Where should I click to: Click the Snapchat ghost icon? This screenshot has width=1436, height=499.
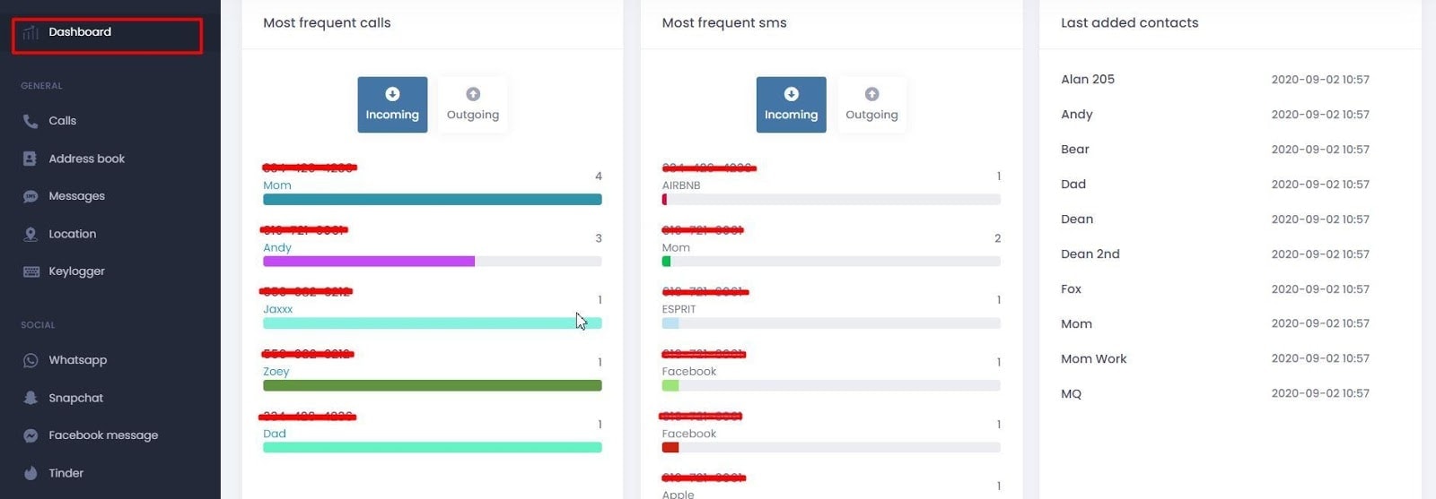pos(31,398)
